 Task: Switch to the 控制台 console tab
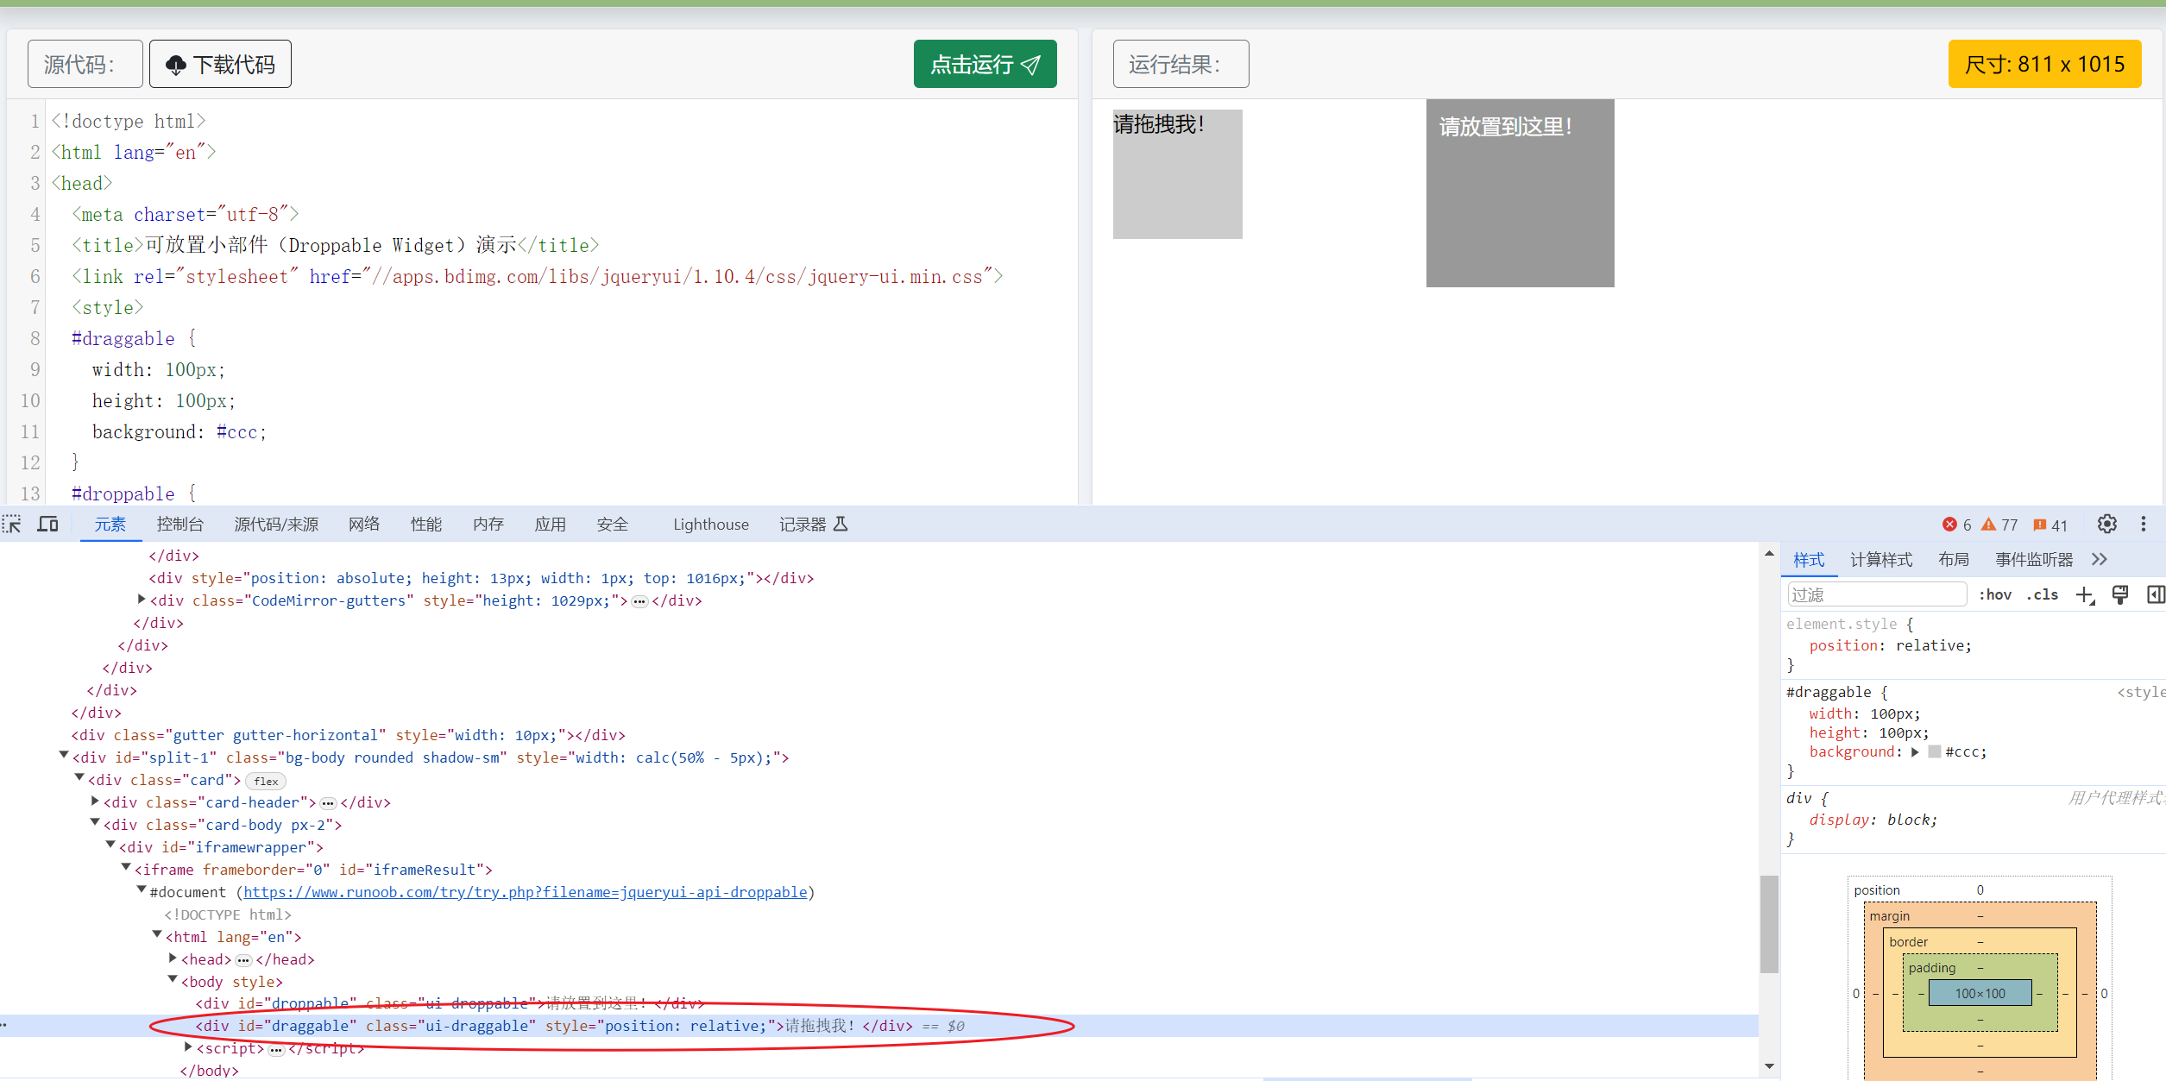click(x=179, y=524)
